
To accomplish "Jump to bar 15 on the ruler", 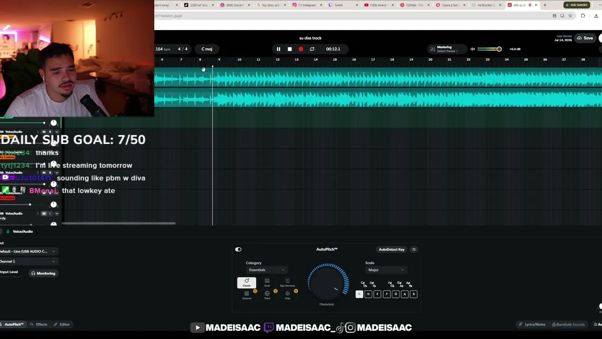I will [x=335, y=60].
